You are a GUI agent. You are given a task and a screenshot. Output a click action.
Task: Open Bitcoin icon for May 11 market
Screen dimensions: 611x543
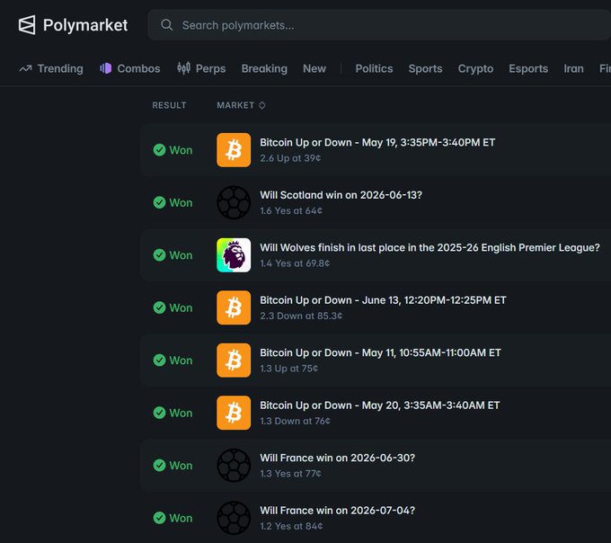(234, 361)
